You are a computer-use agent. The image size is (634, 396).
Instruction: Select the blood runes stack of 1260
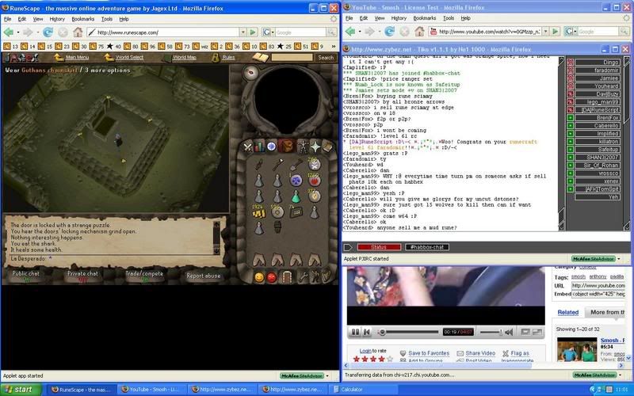point(314,180)
